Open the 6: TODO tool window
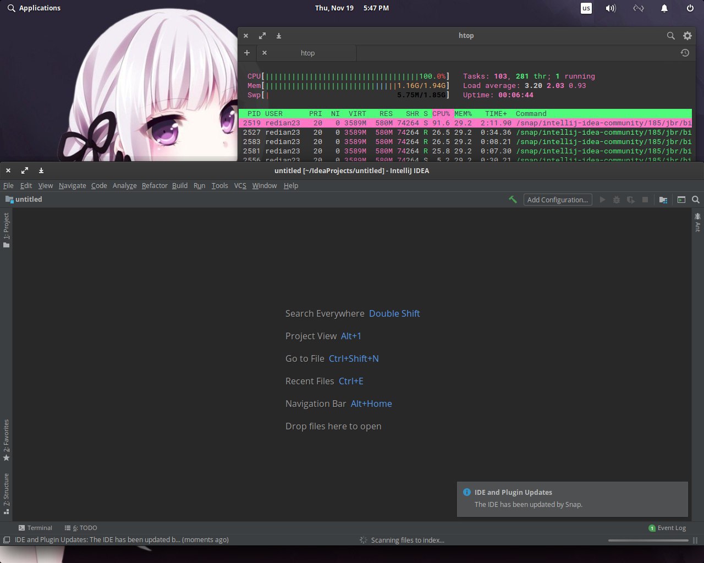Image resolution: width=704 pixels, height=563 pixels. pos(81,528)
